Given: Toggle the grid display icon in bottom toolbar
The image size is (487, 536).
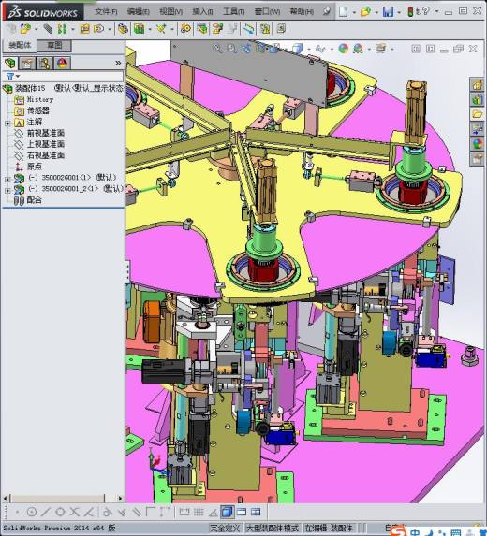Looking at the screenshot, I should coord(199,512).
